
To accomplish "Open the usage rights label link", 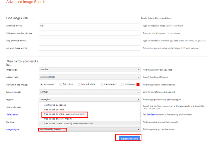I will 13,129.
